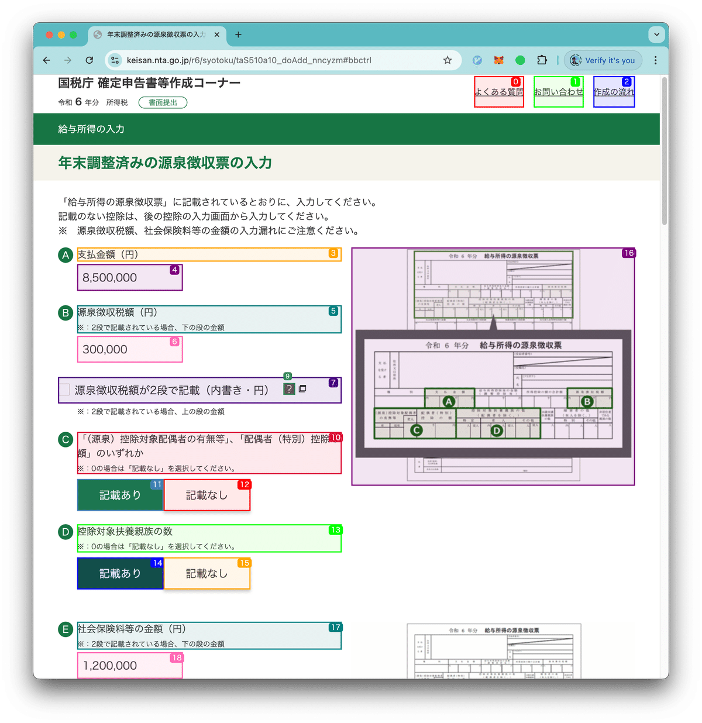Click the Verify it's you profile button
This screenshot has width=702, height=723.
coord(603,60)
